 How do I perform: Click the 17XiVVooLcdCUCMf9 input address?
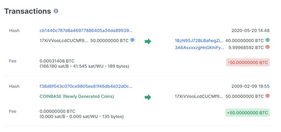64,40
